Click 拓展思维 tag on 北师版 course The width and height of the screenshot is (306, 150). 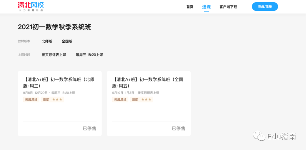pyautogui.click(x=31, y=99)
